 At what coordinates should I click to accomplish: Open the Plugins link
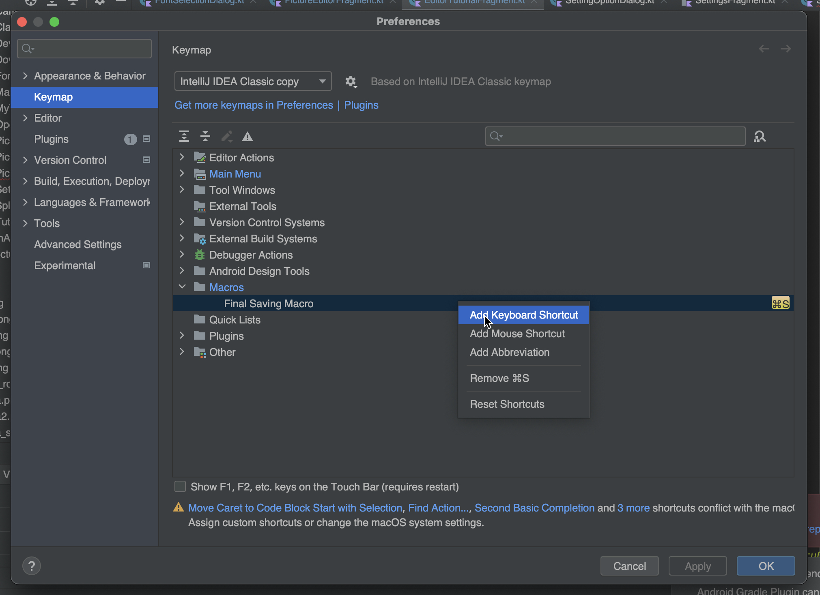361,105
